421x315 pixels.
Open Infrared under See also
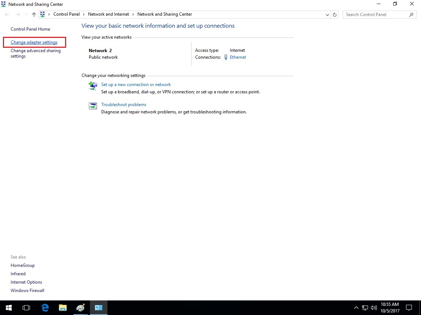pyautogui.click(x=18, y=273)
